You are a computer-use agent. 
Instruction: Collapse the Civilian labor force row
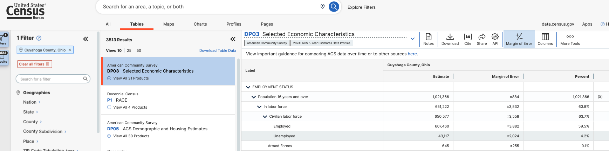[265, 116]
